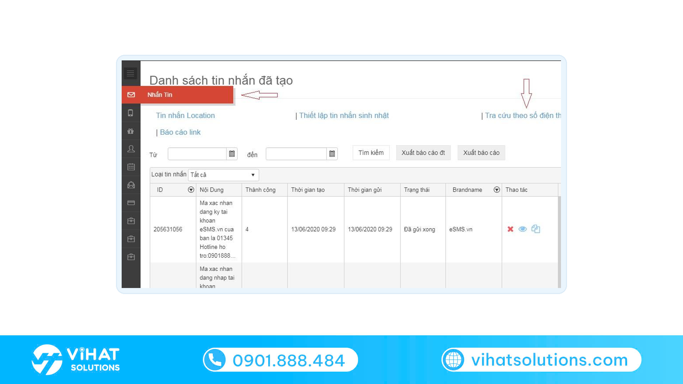Click the table's vertical scrollbar

(x=560, y=242)
